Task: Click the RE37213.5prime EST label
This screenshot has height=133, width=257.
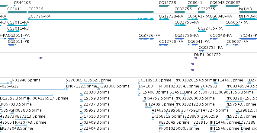Action: coord(30,116)
